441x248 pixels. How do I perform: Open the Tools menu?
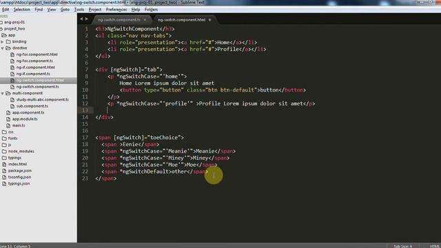[79, 9]
